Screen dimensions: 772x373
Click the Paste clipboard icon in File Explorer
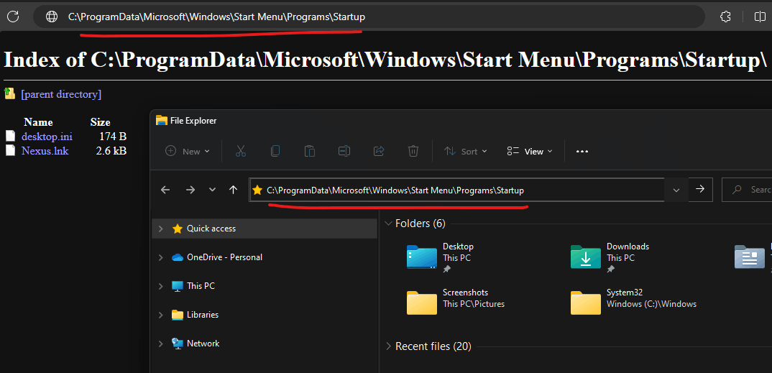pos(310,151)
